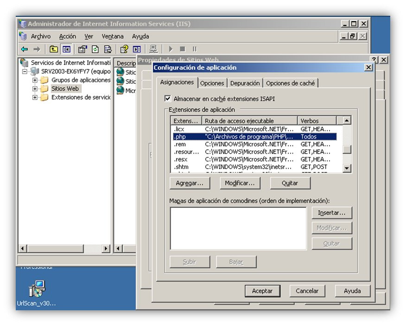The width and height of the screenshot is (406, 326).
Task: Uncheck Almacenar en caché extensiones ISAPI
Action: [x=168, y=99]
